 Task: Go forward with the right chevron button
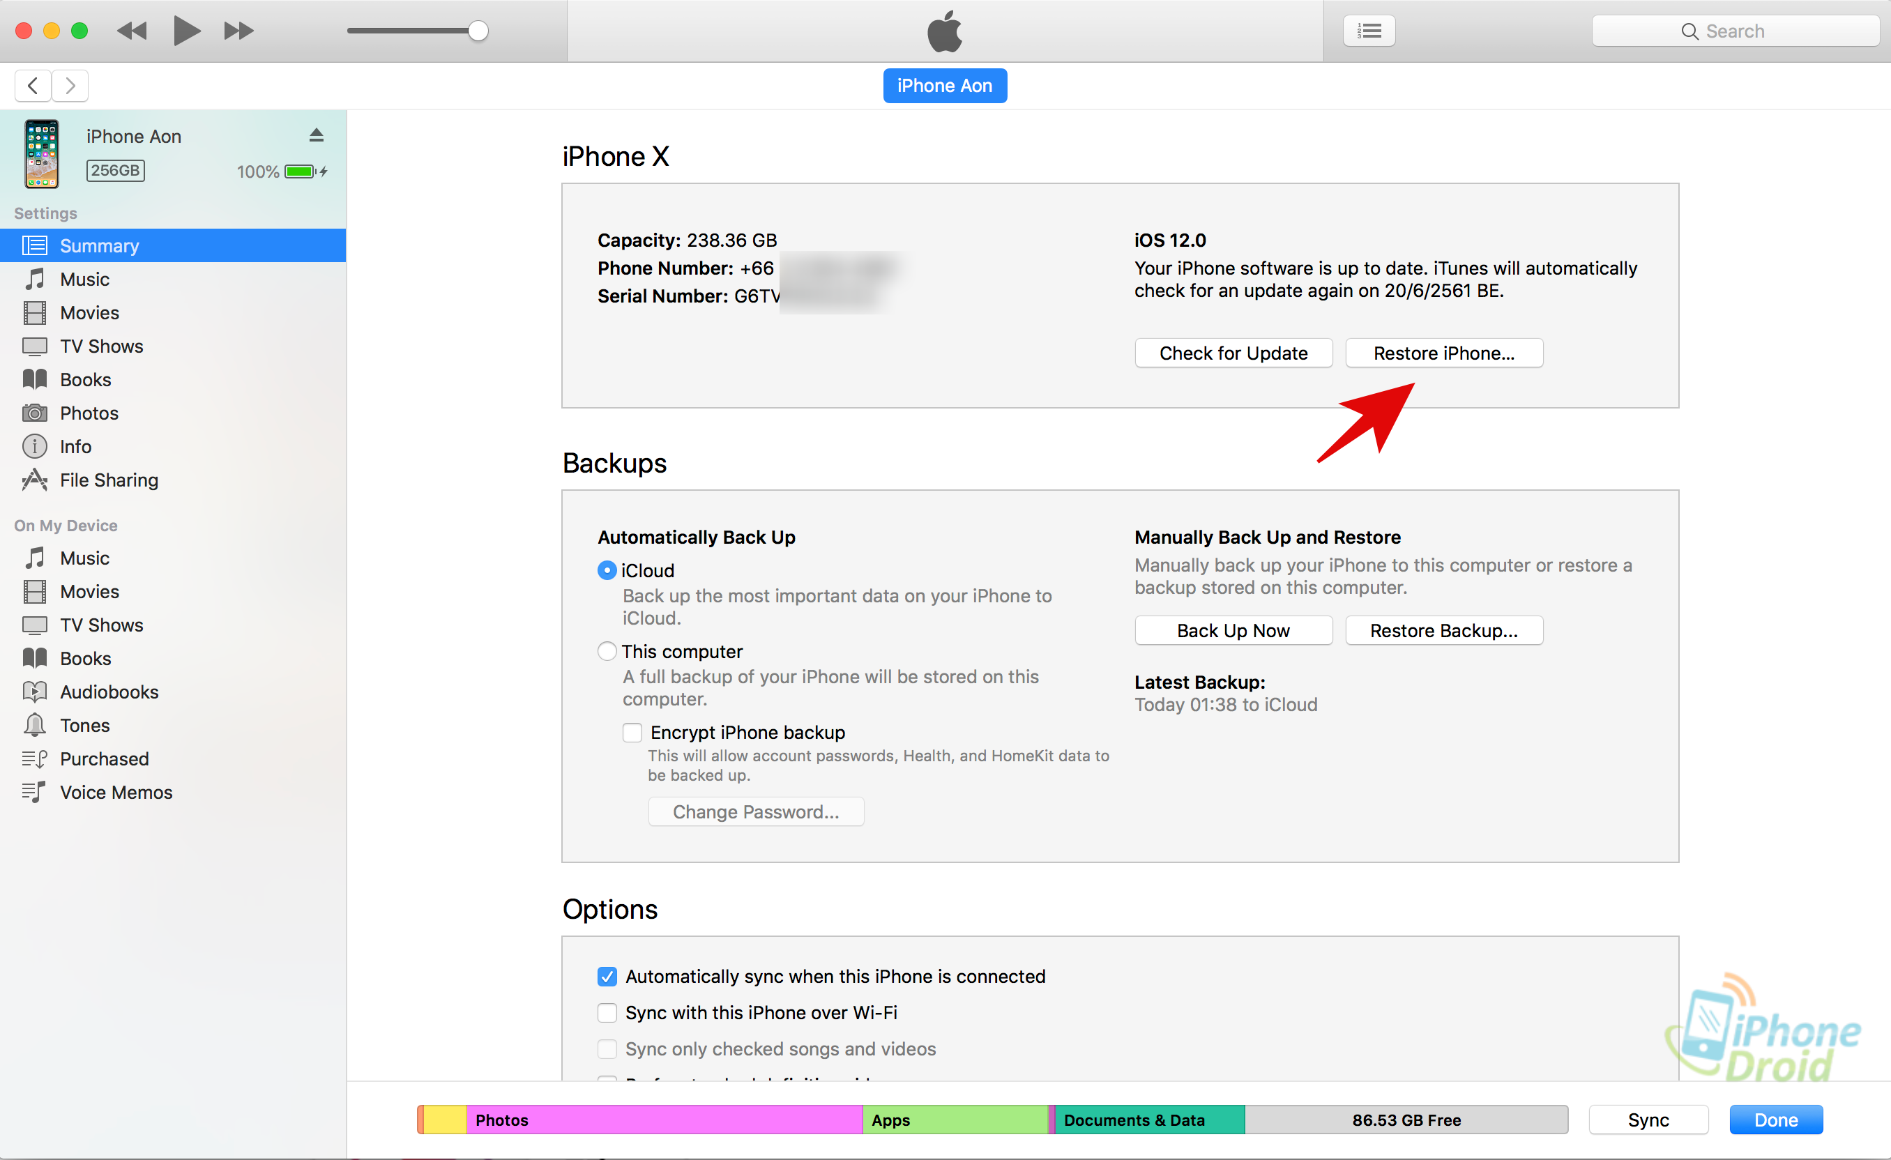[70, 85]
